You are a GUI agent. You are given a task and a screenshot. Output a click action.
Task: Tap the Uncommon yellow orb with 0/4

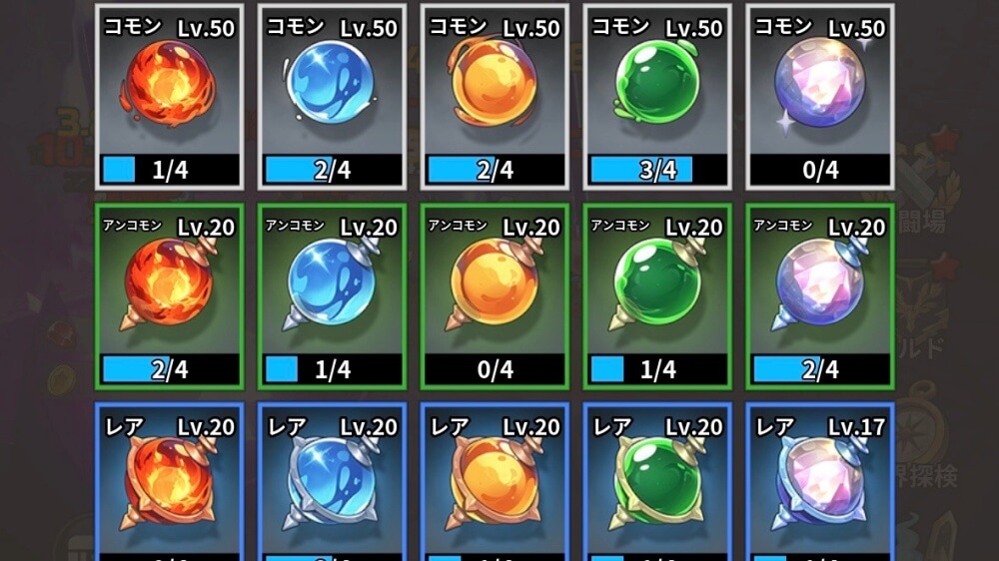[496, 296]
